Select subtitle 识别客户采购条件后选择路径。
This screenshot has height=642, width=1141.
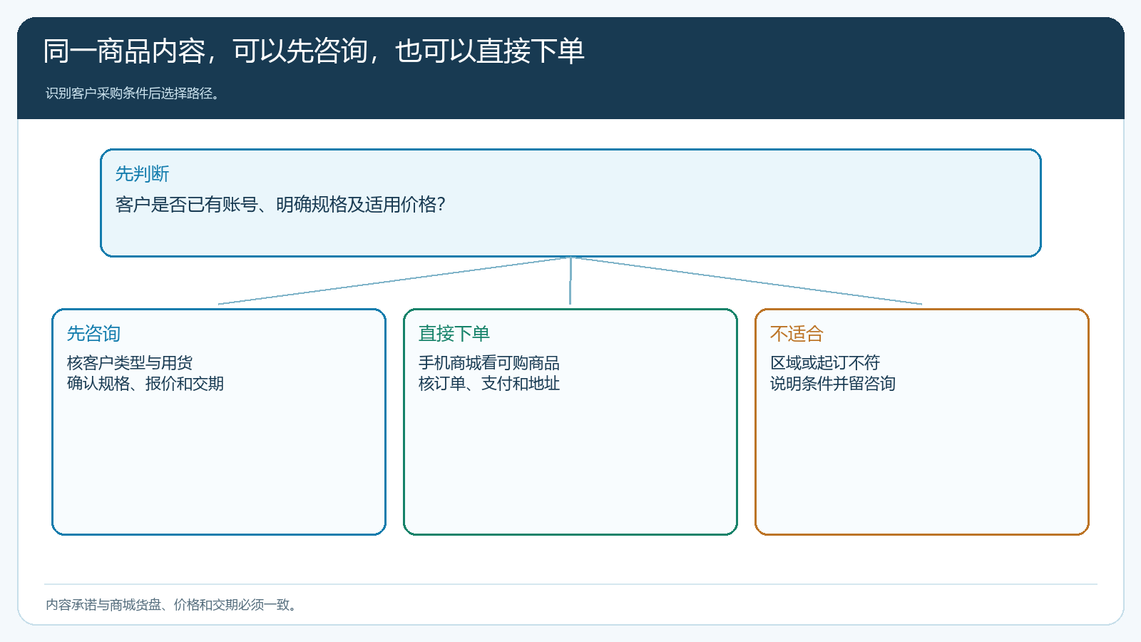pos(134,93)
